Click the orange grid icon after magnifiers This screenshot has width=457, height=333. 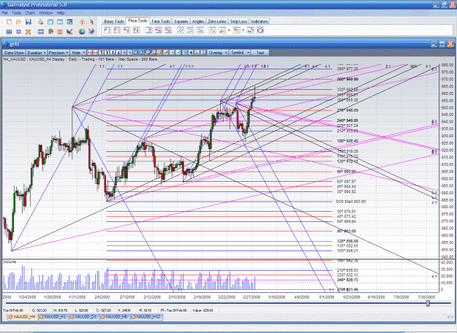pos(159,53)
